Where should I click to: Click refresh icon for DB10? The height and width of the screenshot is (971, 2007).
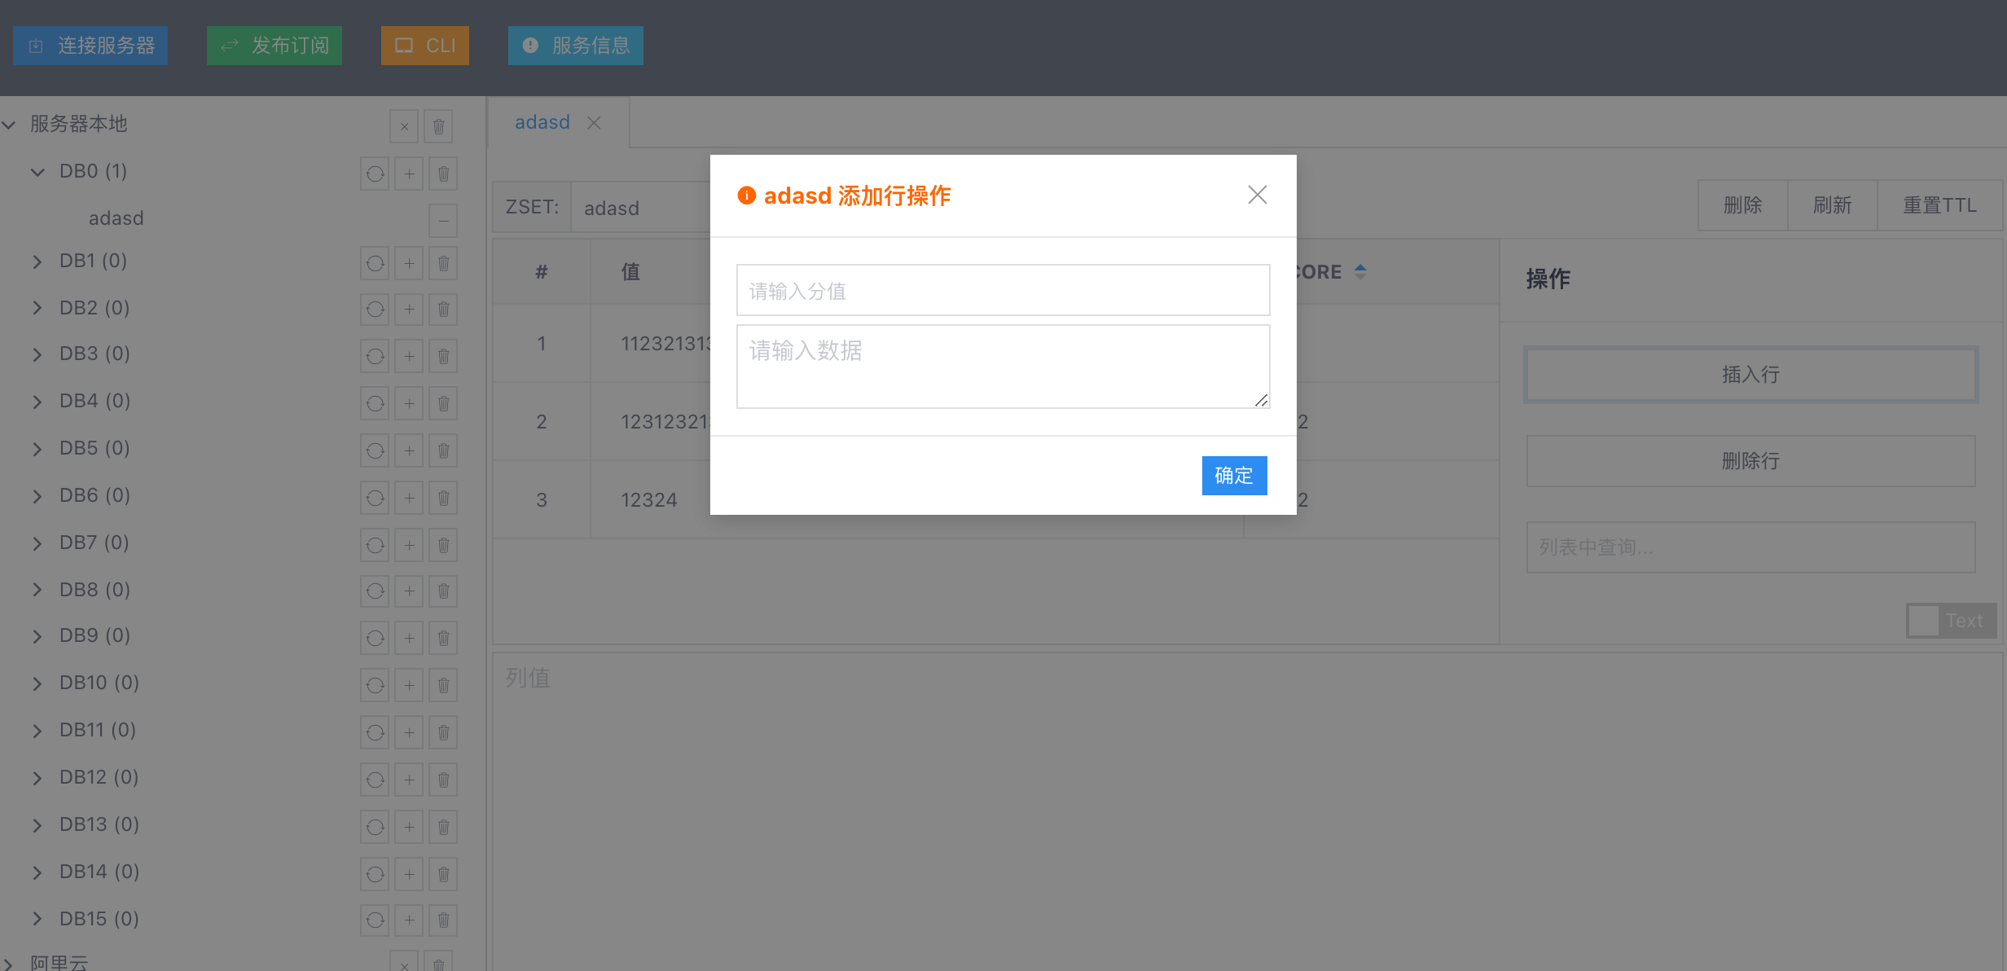click(375, 685)
